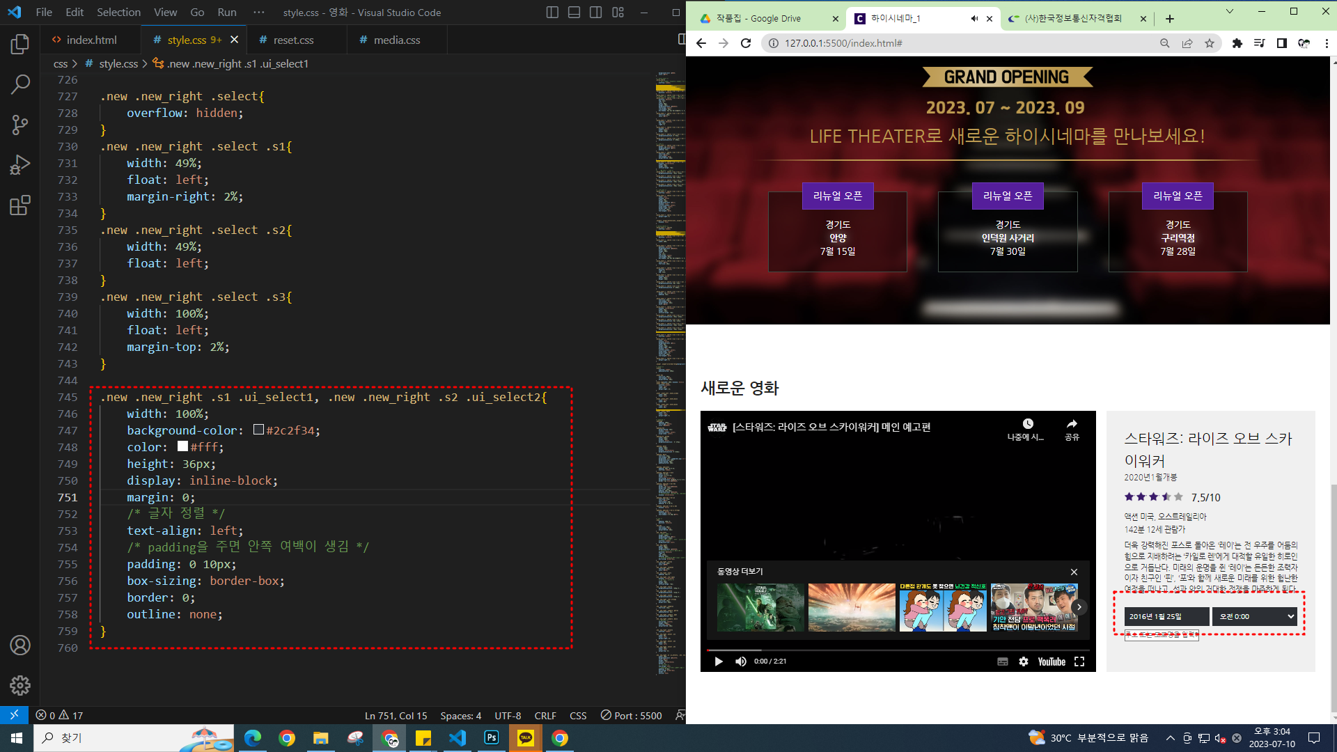Open the Manage gear settings menu
Screen dimensions: 1337x752
(19, 686)
